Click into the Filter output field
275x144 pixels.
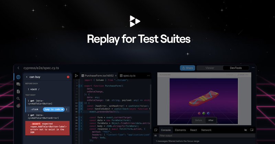207,136
